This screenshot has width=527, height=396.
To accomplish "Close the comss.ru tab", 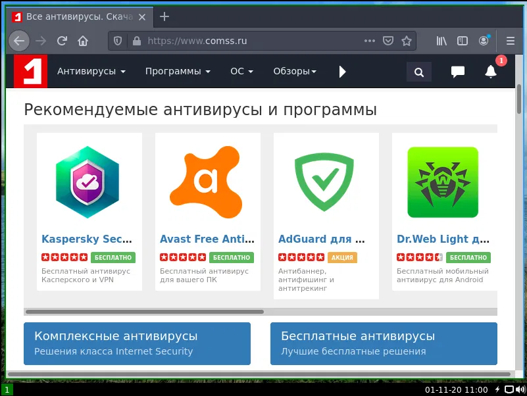I will coord(142,17).
